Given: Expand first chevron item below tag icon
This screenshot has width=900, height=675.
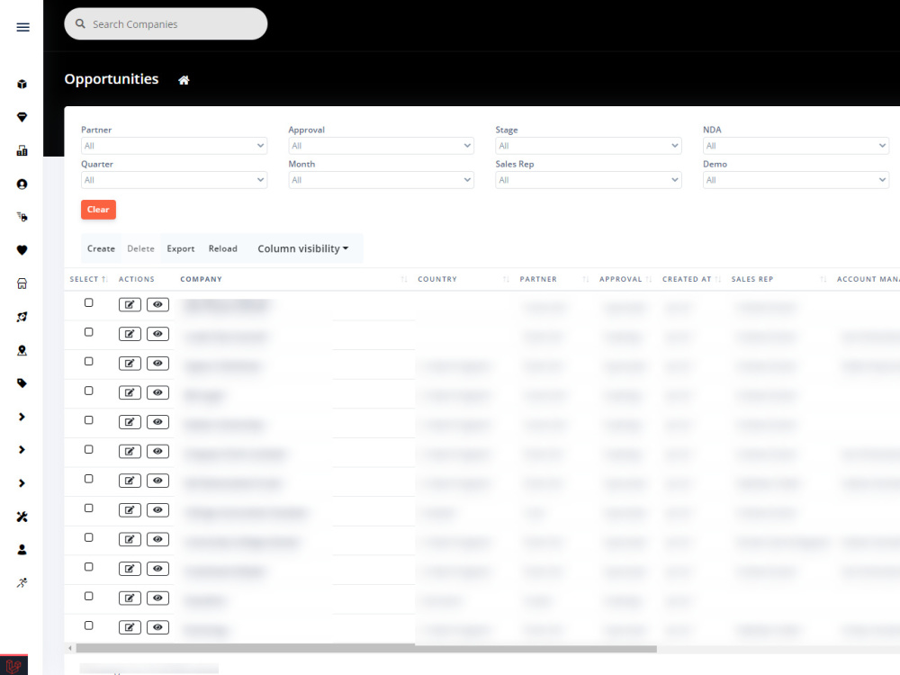Looking at the screenshot, I should [x=22, y=417].
